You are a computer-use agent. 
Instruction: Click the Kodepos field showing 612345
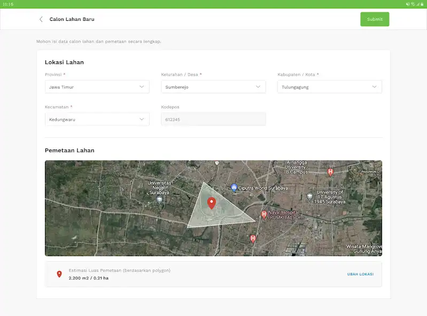[x=213, y=119]
